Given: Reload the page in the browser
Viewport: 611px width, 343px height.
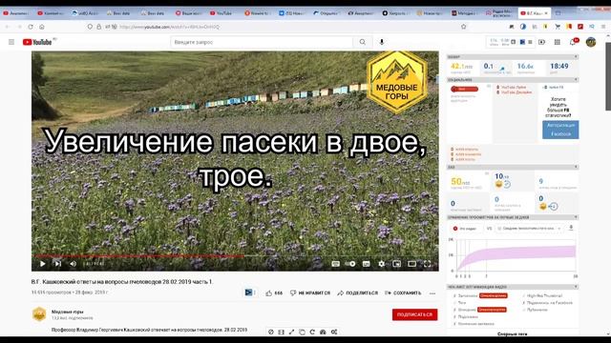Looking at the screenshot, I should (31, 27).
